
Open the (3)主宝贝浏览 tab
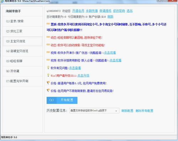pos(23,41)
